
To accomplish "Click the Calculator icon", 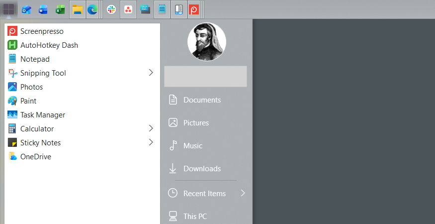I will click(12, 128).
